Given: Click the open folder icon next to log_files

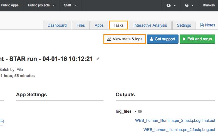Looking at the screenshot, I should (x=140, y=111).
